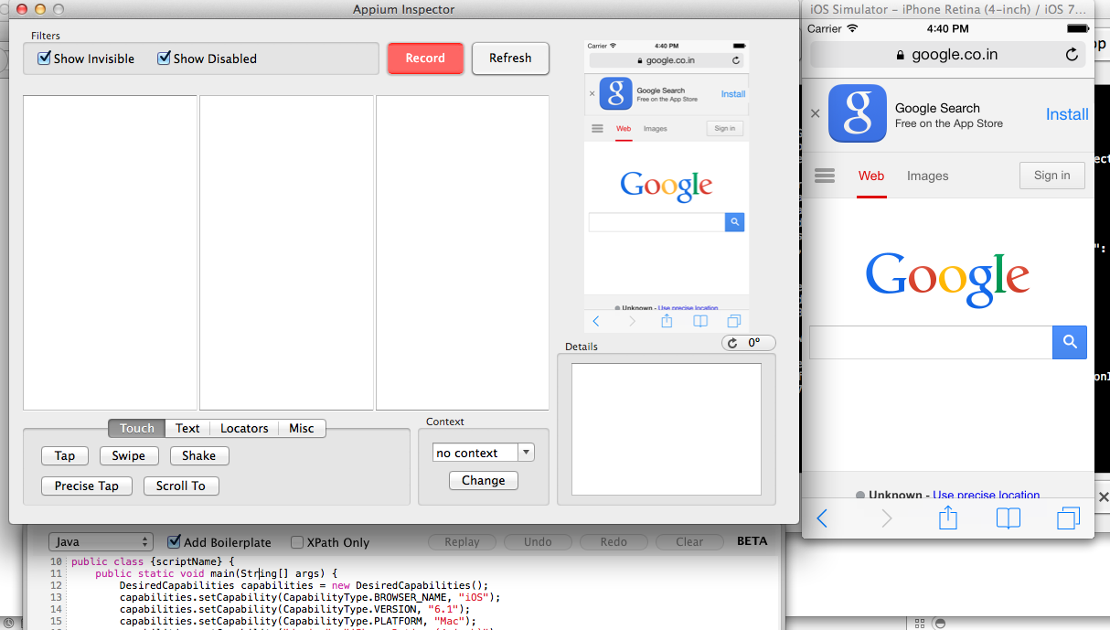Image resolution: width=1110 pixels, height=630 pixels.
Task: Click the red Record button
Action: coord(425,58)
